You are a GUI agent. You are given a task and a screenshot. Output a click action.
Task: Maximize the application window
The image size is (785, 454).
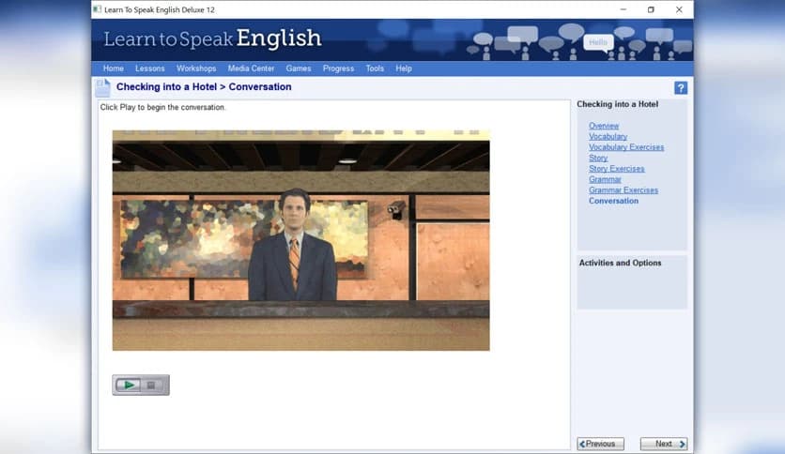coord(651,9)
